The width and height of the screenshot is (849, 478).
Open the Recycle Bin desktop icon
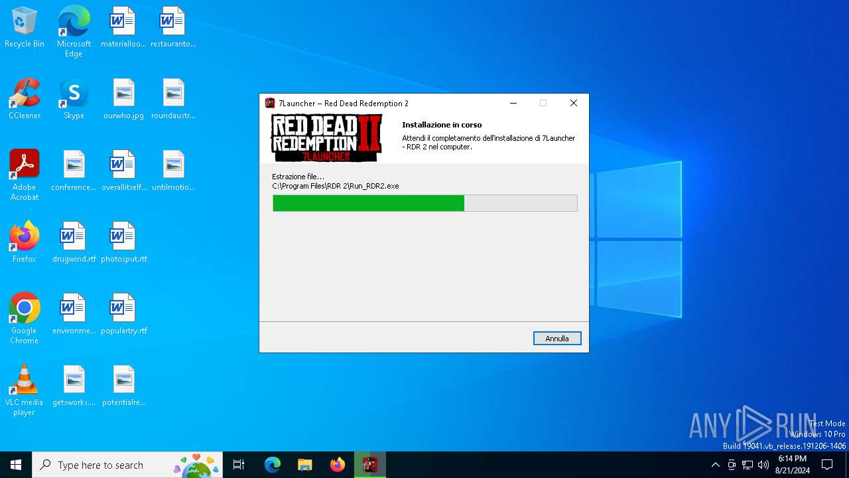tap(25, 28)
